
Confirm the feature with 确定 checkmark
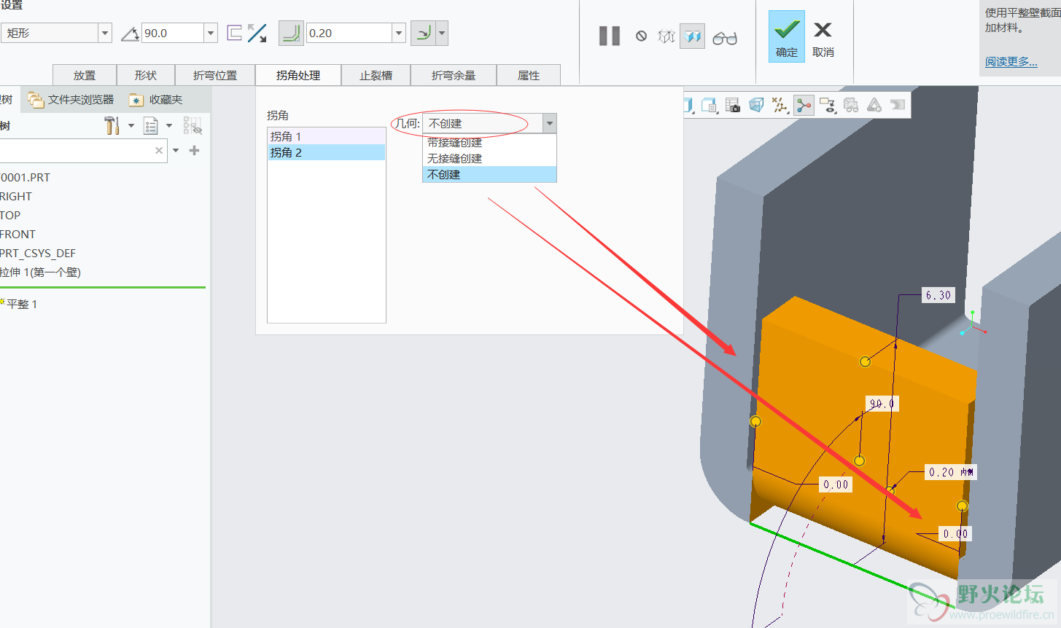point(787,36)
